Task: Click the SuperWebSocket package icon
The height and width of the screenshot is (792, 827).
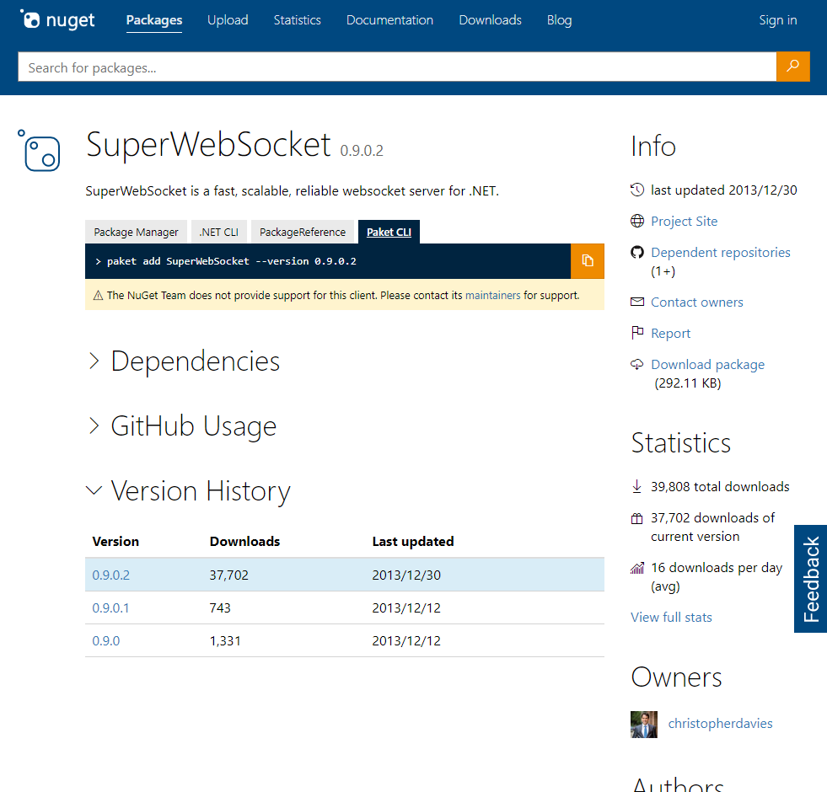Action: 39,150
